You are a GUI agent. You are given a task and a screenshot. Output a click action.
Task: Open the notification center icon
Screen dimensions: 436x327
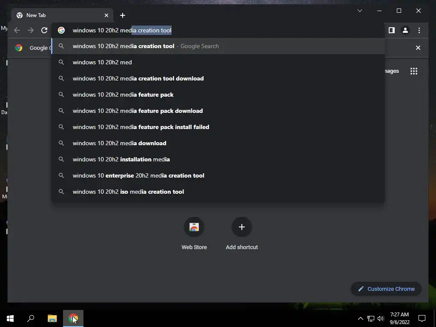(422, 318)
